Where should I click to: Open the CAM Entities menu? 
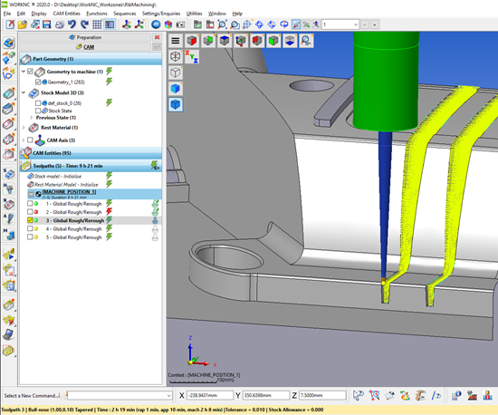coord(66,14)
